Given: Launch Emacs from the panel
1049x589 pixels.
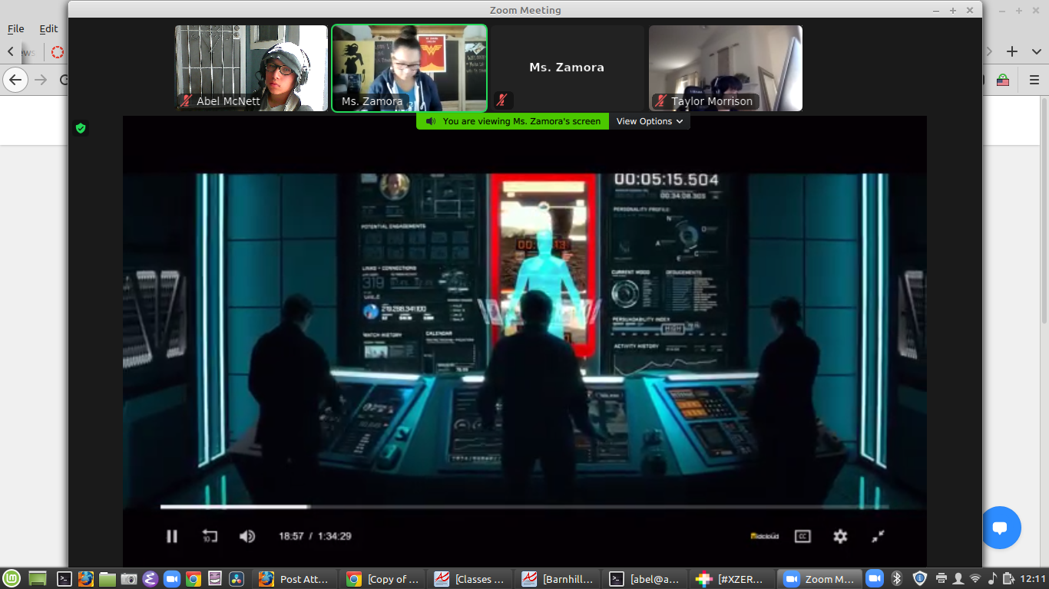Looking at the screenshot, I should coord(151,579).
